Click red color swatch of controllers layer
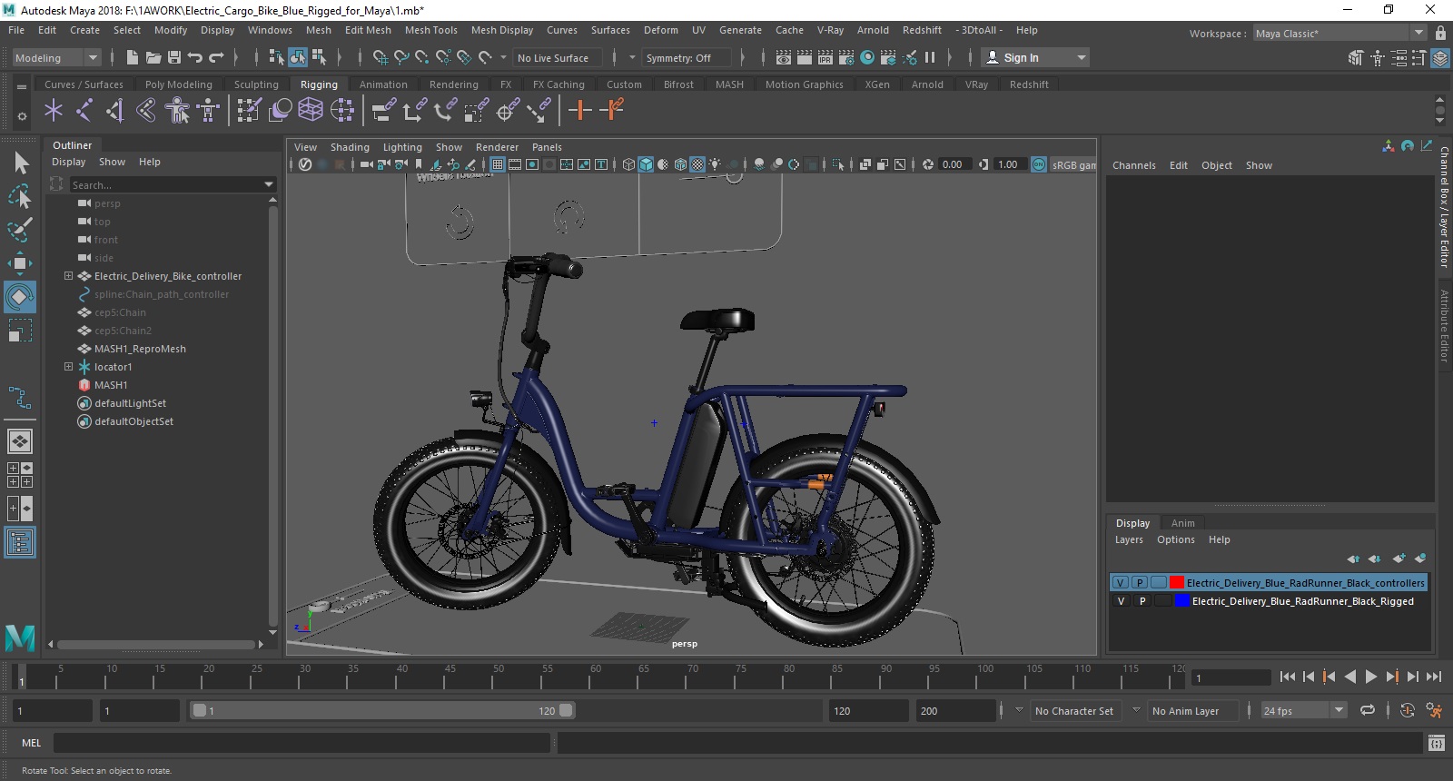1453x781 pixels. [1177, 583]
